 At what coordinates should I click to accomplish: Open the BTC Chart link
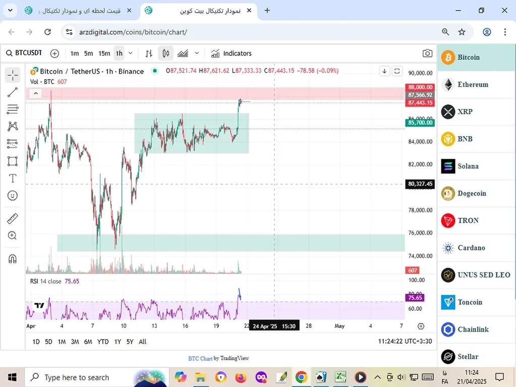point(200,358)
